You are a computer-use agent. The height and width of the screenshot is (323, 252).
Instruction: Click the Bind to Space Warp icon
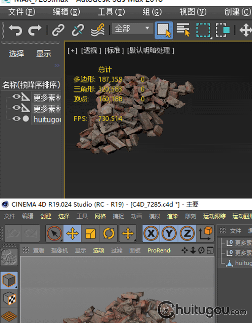(98, 30)
